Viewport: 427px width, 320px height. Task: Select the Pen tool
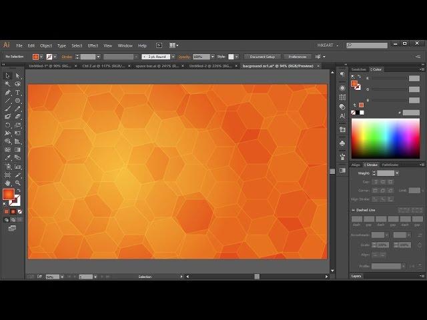click(x=7, y=93)
